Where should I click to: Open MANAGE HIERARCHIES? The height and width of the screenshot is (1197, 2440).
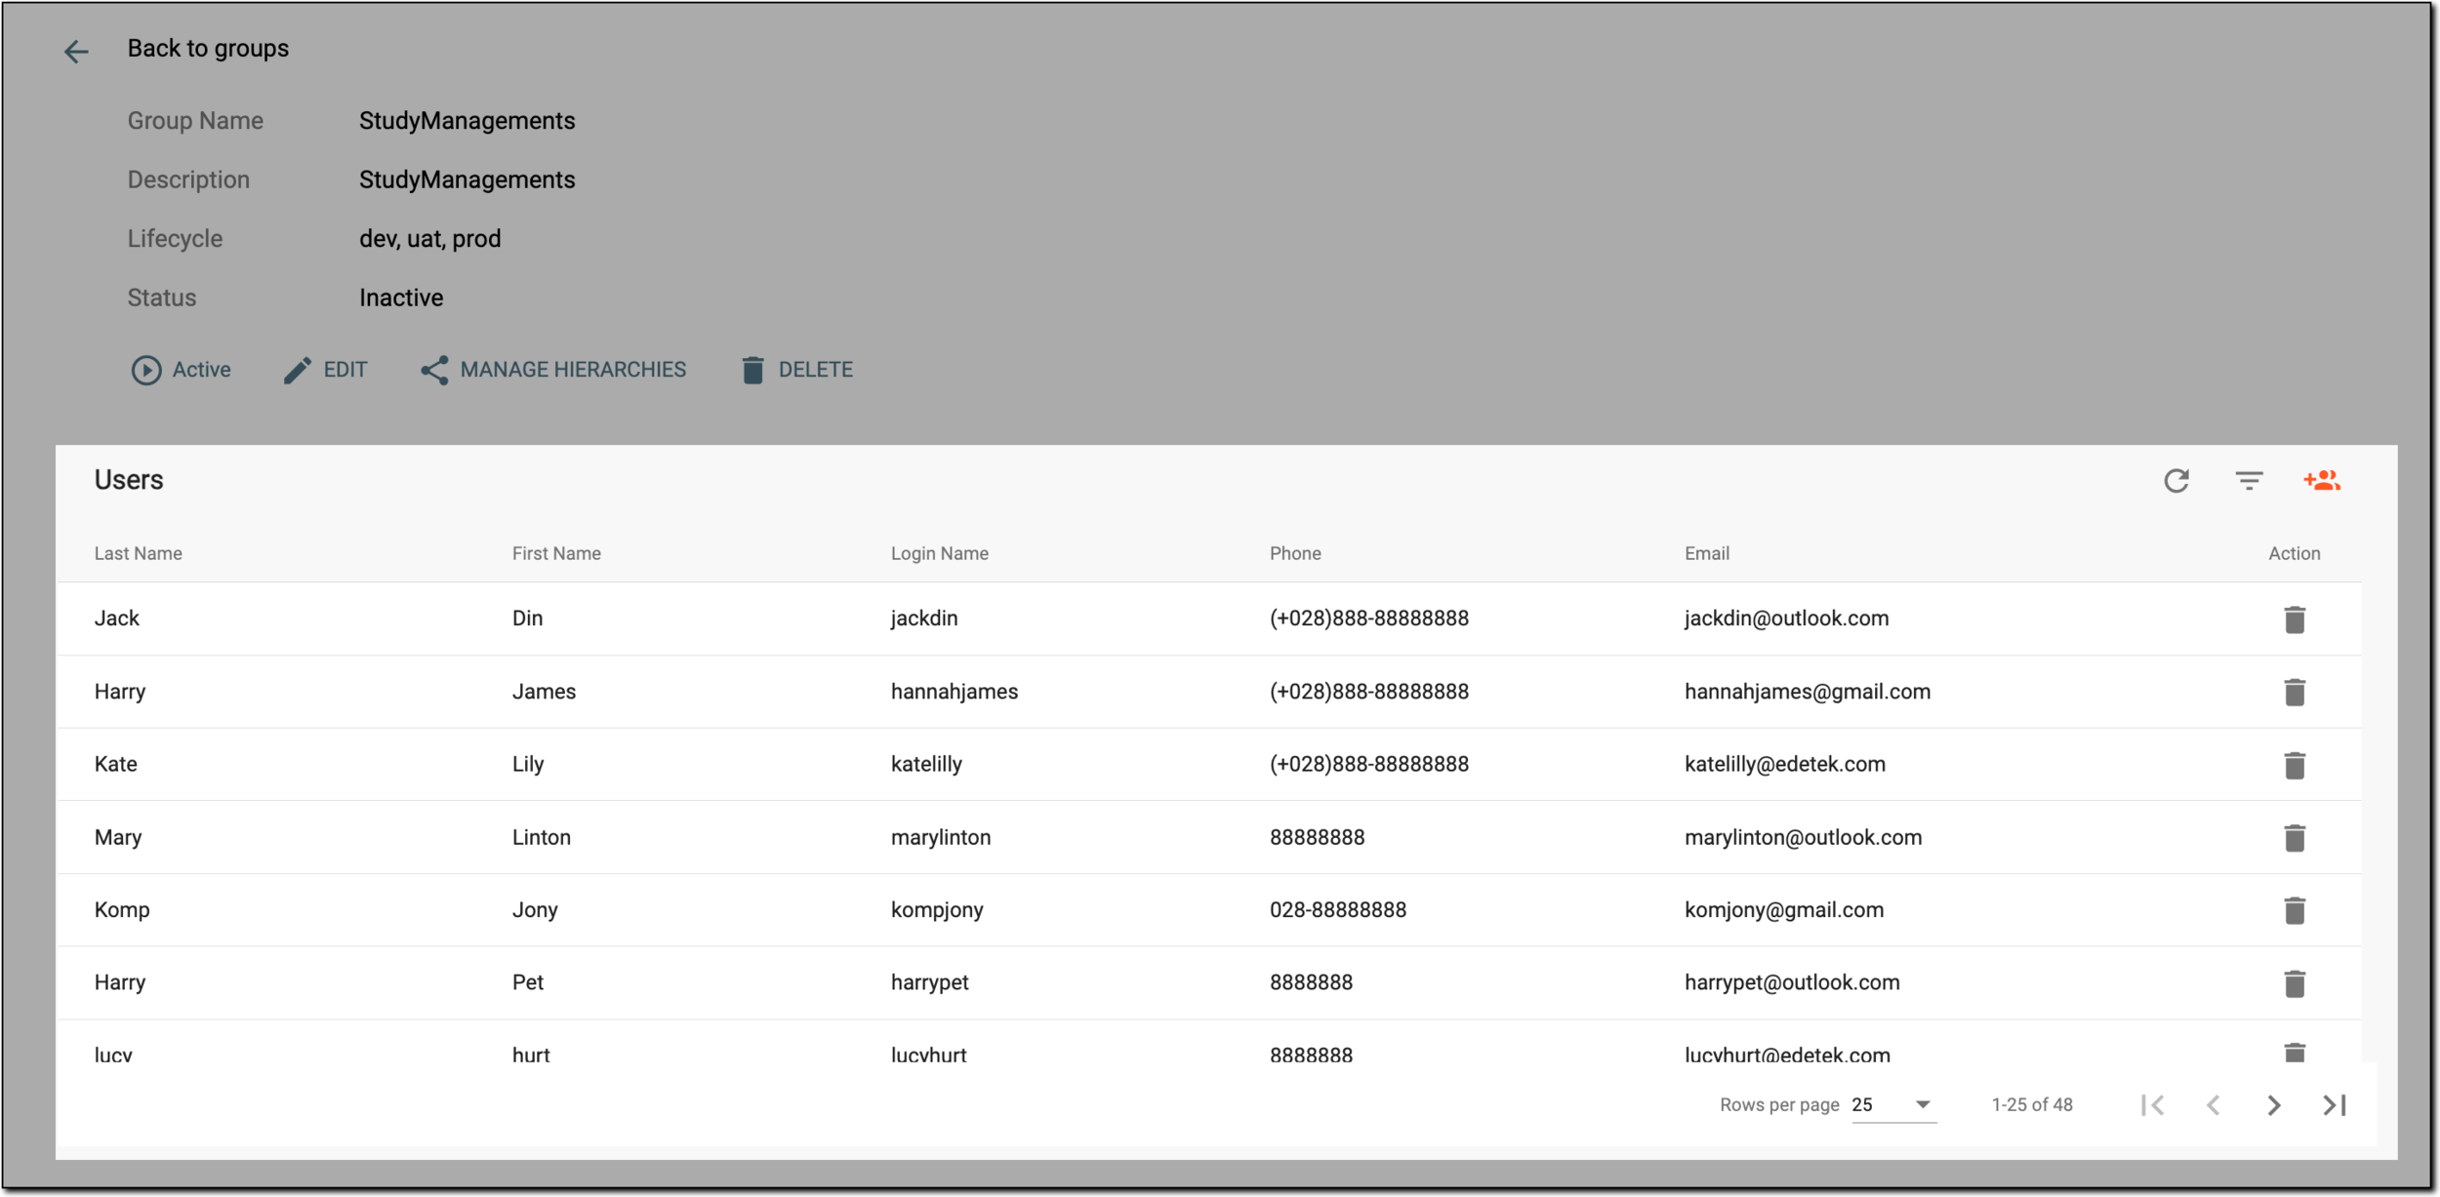tap(553, 370)
